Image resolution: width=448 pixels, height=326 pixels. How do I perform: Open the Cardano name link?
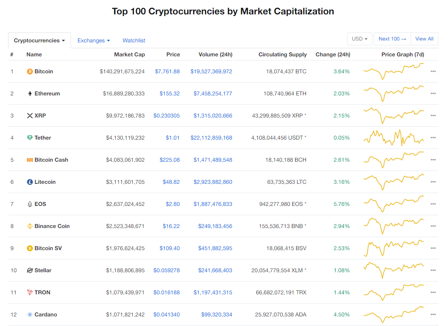click(46, 315)
